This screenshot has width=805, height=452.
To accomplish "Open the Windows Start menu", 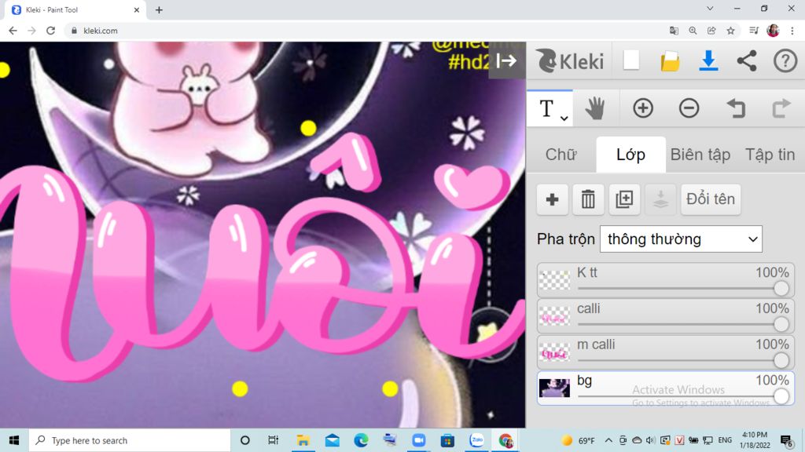I will [x=14, y=440].
